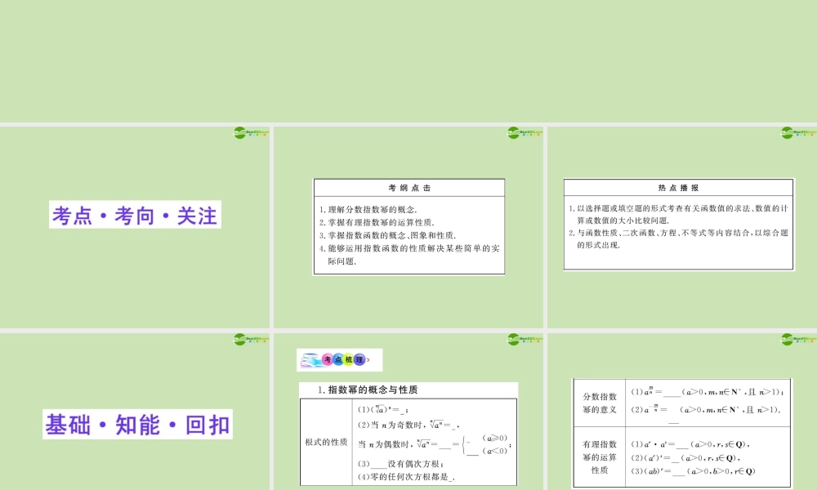Select the 分数指数幂的意义 table cell
This screenshot has height=490, width=817.
point(599,403)
